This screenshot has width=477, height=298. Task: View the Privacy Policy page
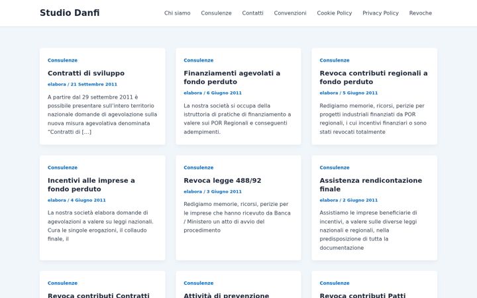point(380,13)
